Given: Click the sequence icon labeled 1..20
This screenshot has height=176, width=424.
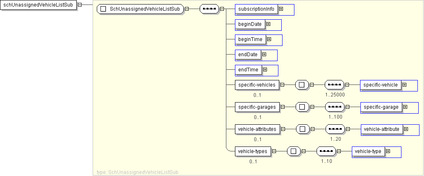Looking at the screenshot, I should [x=335, y=129].
